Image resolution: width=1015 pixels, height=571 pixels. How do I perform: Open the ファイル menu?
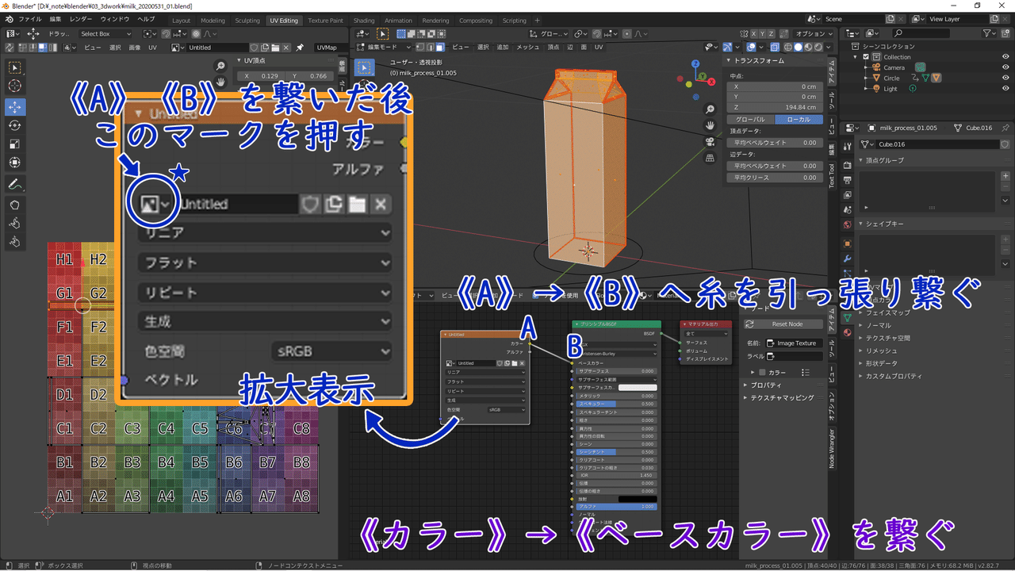(x=29, y=19)
